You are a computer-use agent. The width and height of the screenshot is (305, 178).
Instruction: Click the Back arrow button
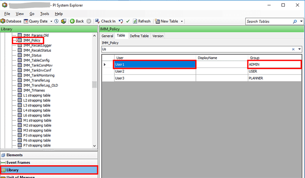pos(77,21)
